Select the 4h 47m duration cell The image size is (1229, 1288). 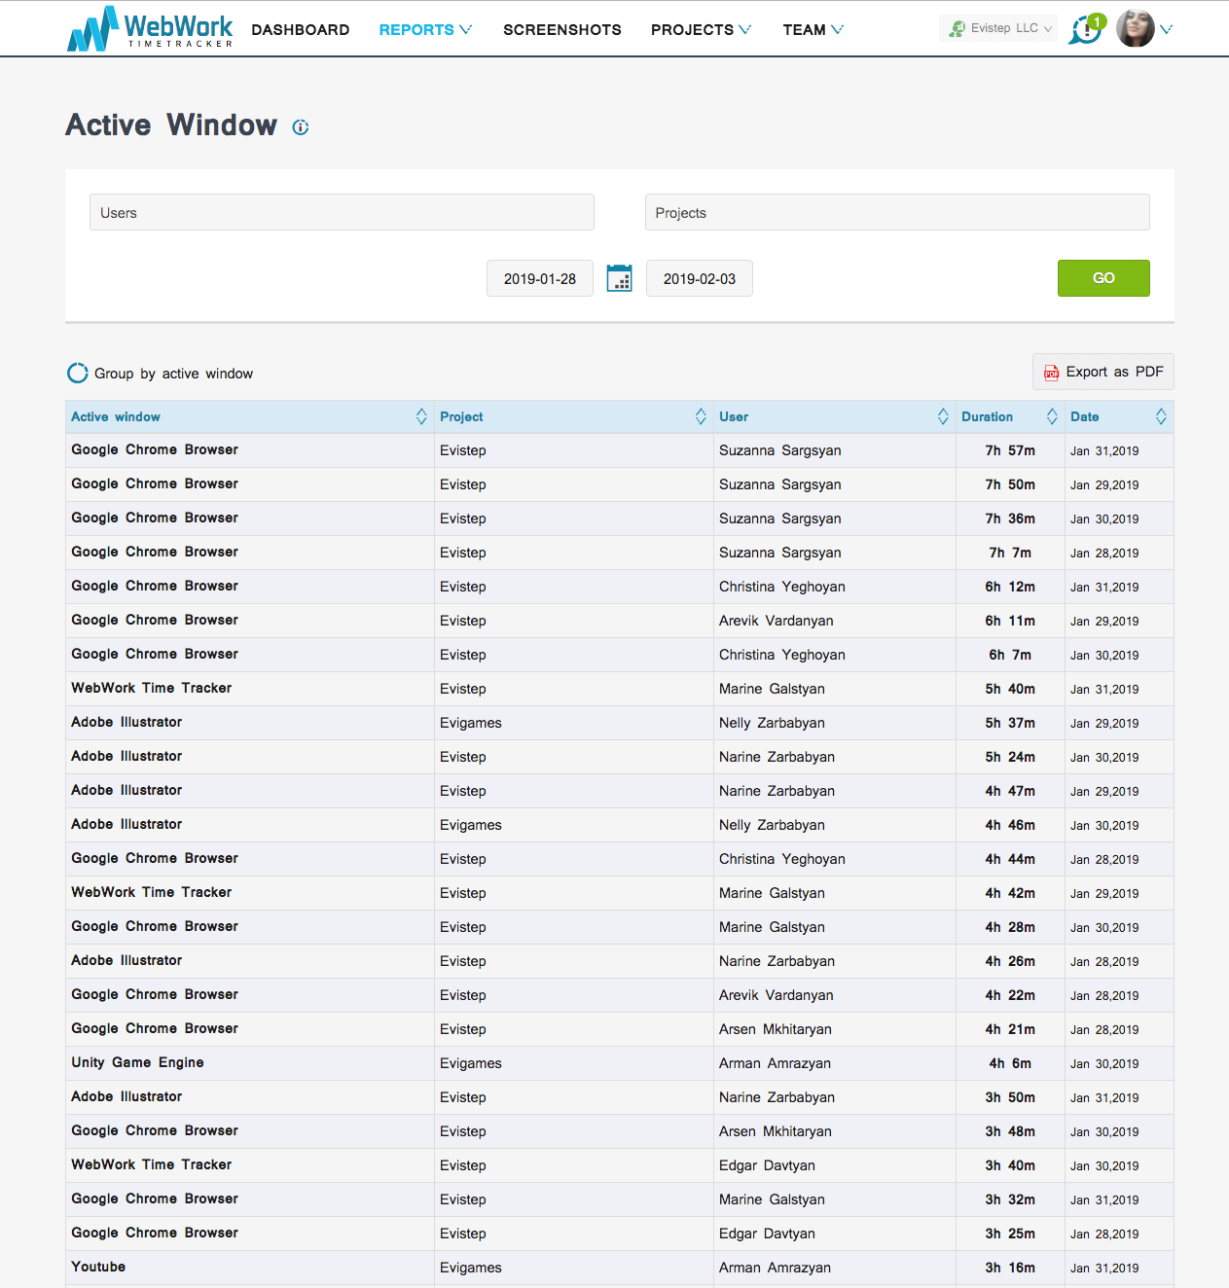[x=1010, y=791]
